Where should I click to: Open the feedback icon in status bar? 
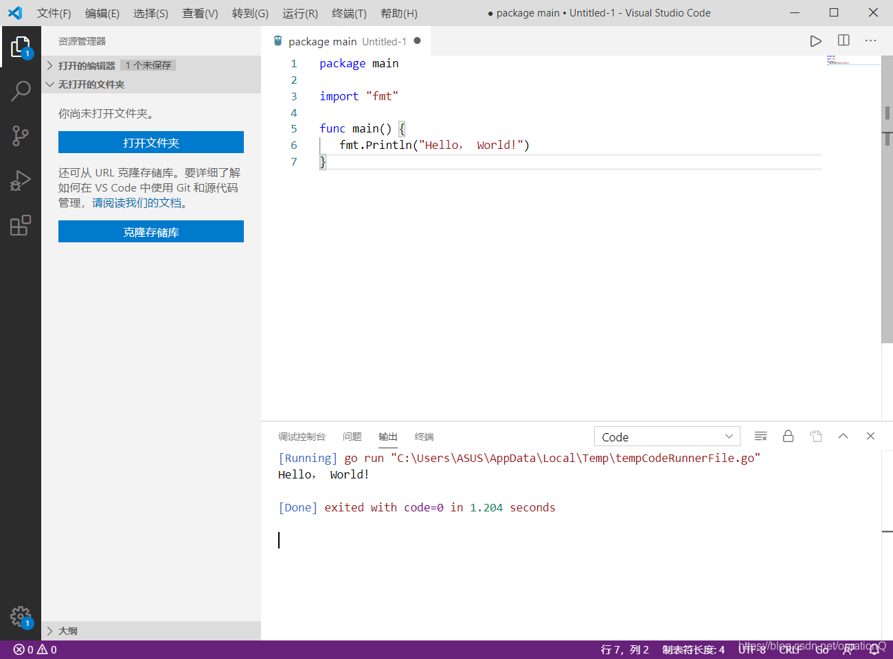tap(848, 649)
